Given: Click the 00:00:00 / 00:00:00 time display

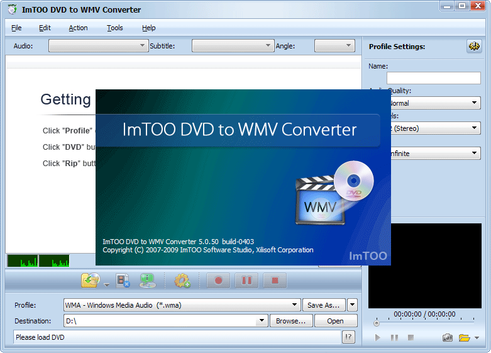Looking at the screenshot, I should coord(424,314).
